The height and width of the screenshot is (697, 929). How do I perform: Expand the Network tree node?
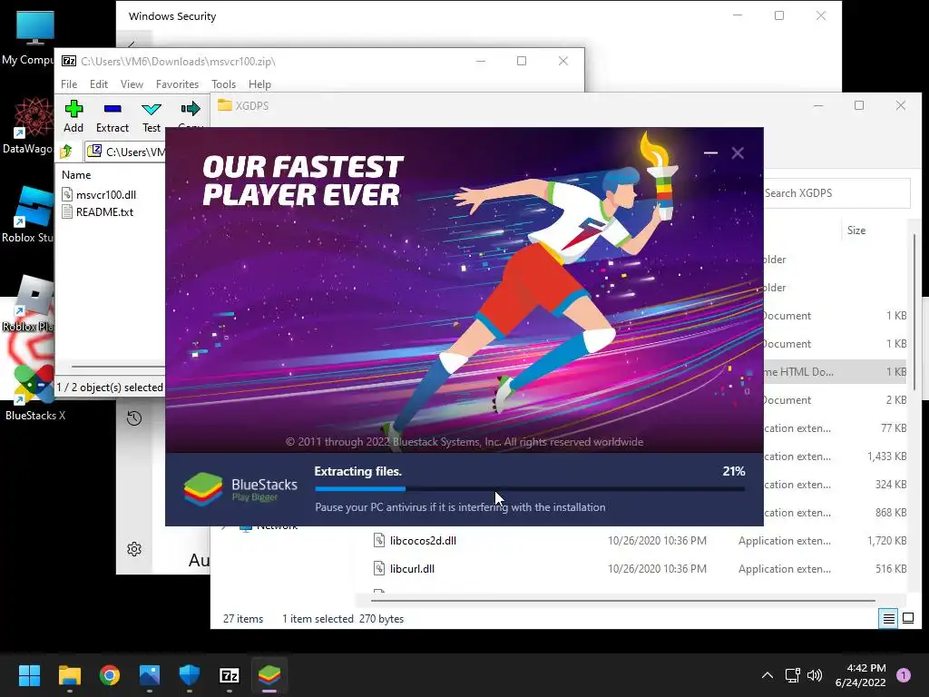point(224,526)
